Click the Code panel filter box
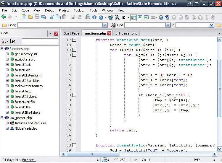Viewport: 222px width, 163px height. click(x=40, y=41)
